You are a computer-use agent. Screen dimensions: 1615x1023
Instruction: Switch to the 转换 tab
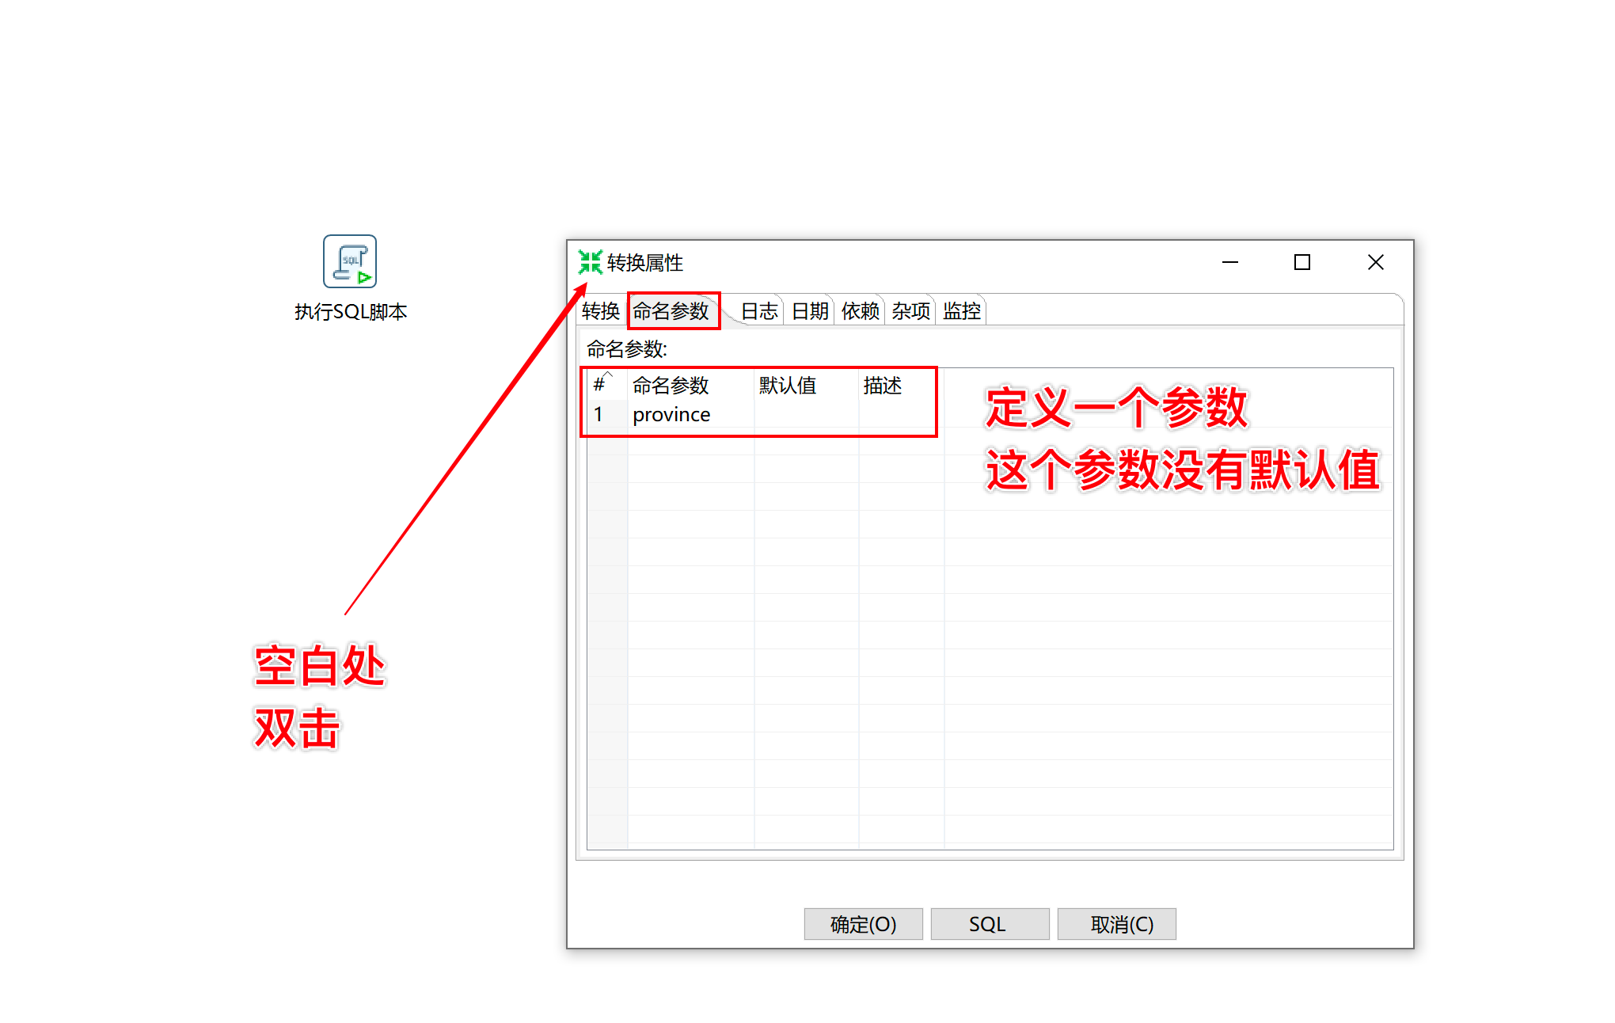600,311
